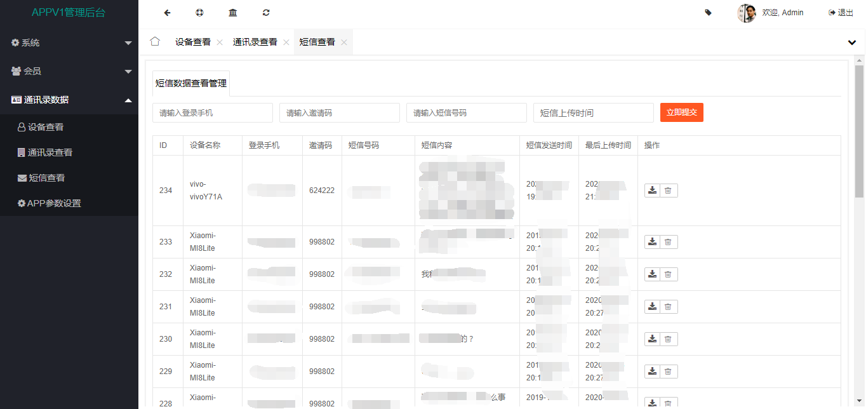Expand the 会员 sidebar menu
The height and width of the screenshot is (409, 866).
coord(69,71)
